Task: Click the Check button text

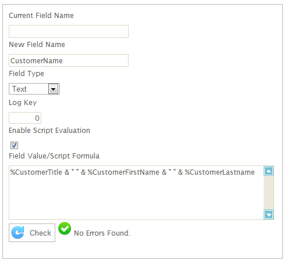Action: coord(40,233)
